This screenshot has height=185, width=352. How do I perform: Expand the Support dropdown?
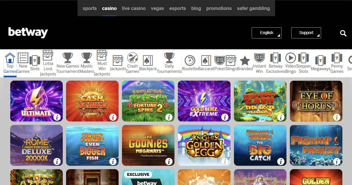pyautogui.click(x=306, y=33)
